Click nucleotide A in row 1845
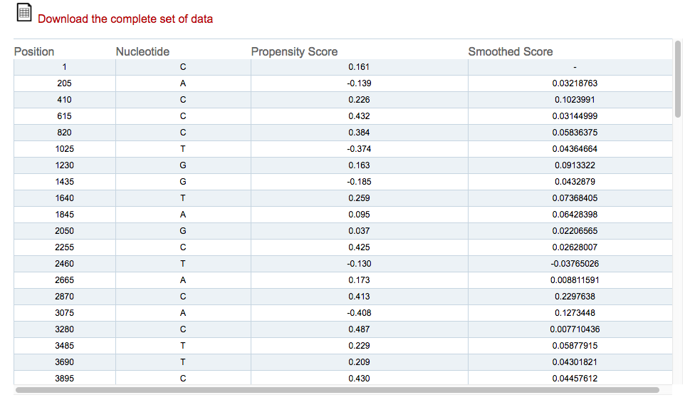The width and height of the screenshot is (690, 400). point(183,215)
